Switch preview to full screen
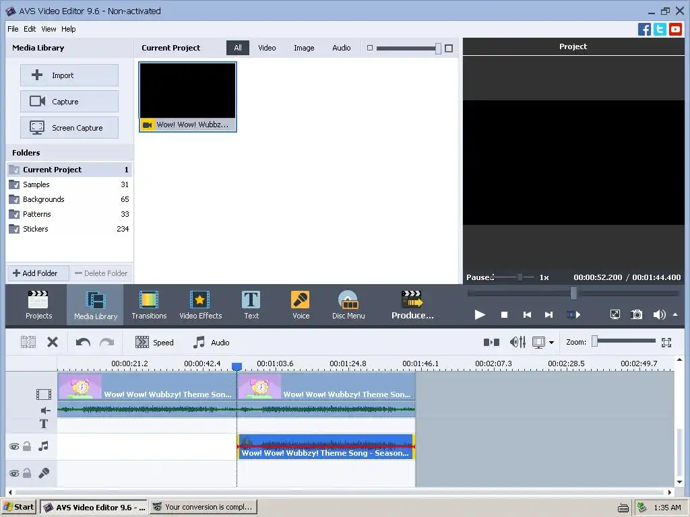Image resolution: width=690 pixels, height=517 pixels. (x=615, y=314)
